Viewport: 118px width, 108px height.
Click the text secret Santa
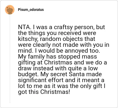pyautogui.click(x=67, y=74)
